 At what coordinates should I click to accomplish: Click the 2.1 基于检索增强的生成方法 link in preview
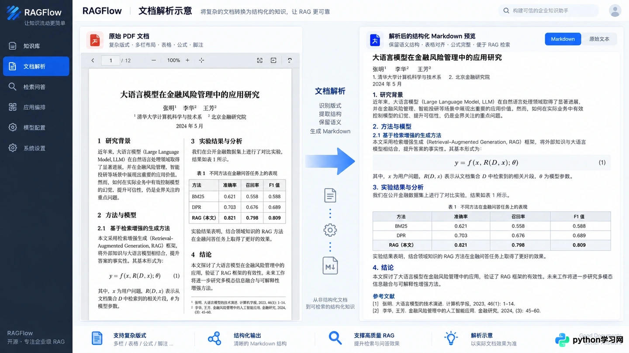(x=407, y=135)
